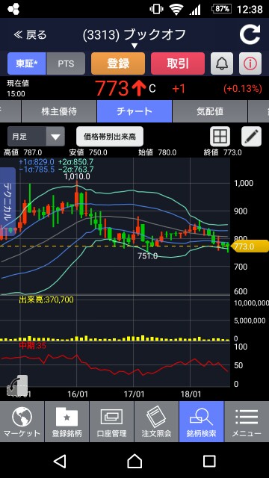Open the chart grid layout icon

click(220, 136)
